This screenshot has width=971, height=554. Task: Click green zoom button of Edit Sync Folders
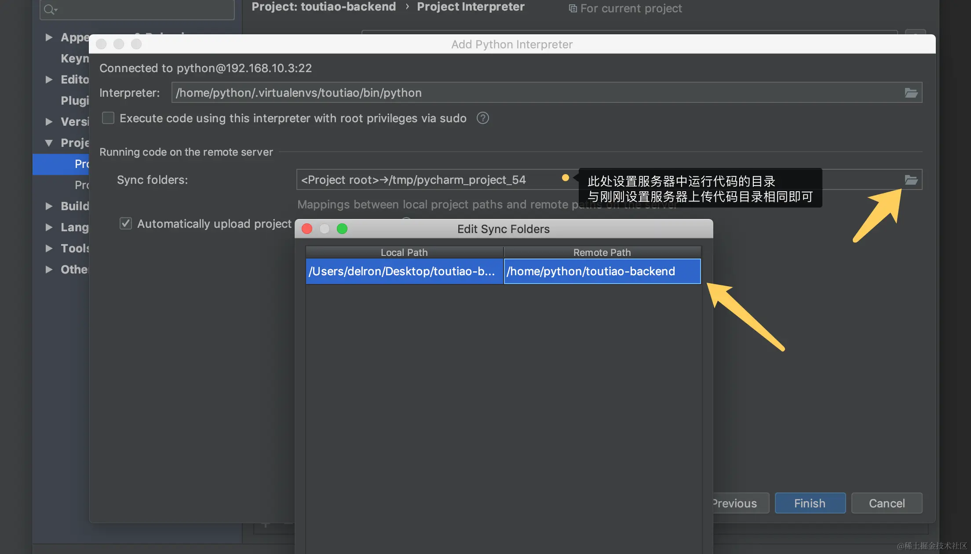tap(342, 229)
